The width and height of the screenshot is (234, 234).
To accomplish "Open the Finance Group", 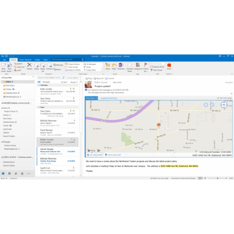I will click(x=10, y=146).
